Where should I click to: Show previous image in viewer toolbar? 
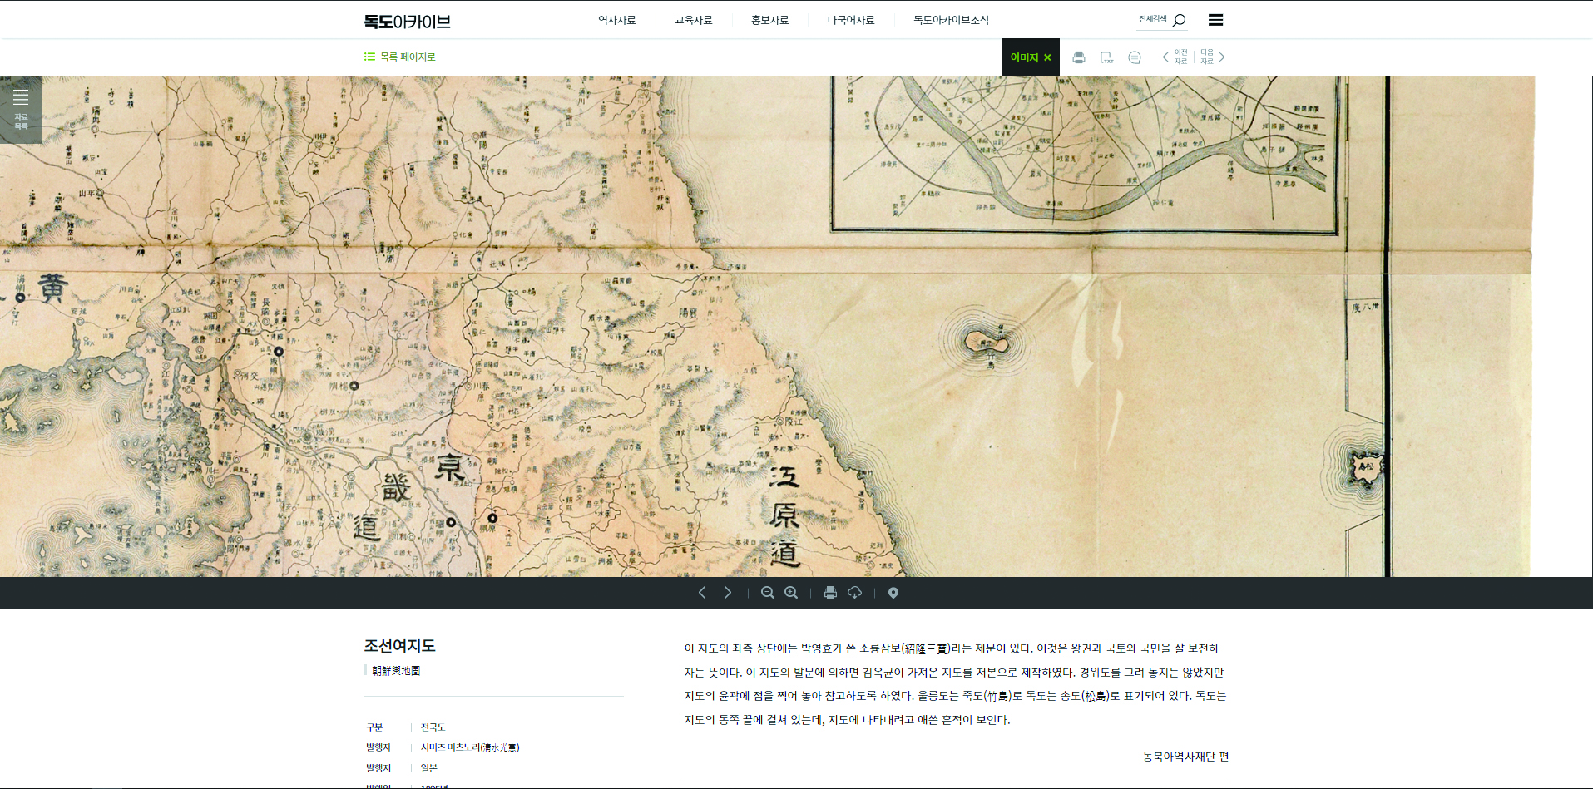click(x=702, y=593)
